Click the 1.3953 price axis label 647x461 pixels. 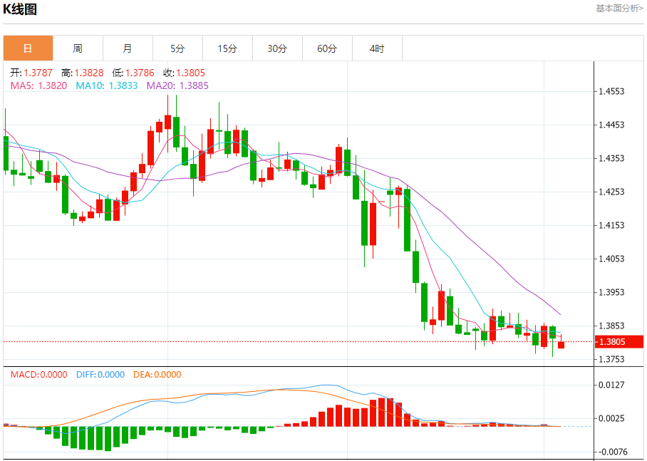[611, 292]
